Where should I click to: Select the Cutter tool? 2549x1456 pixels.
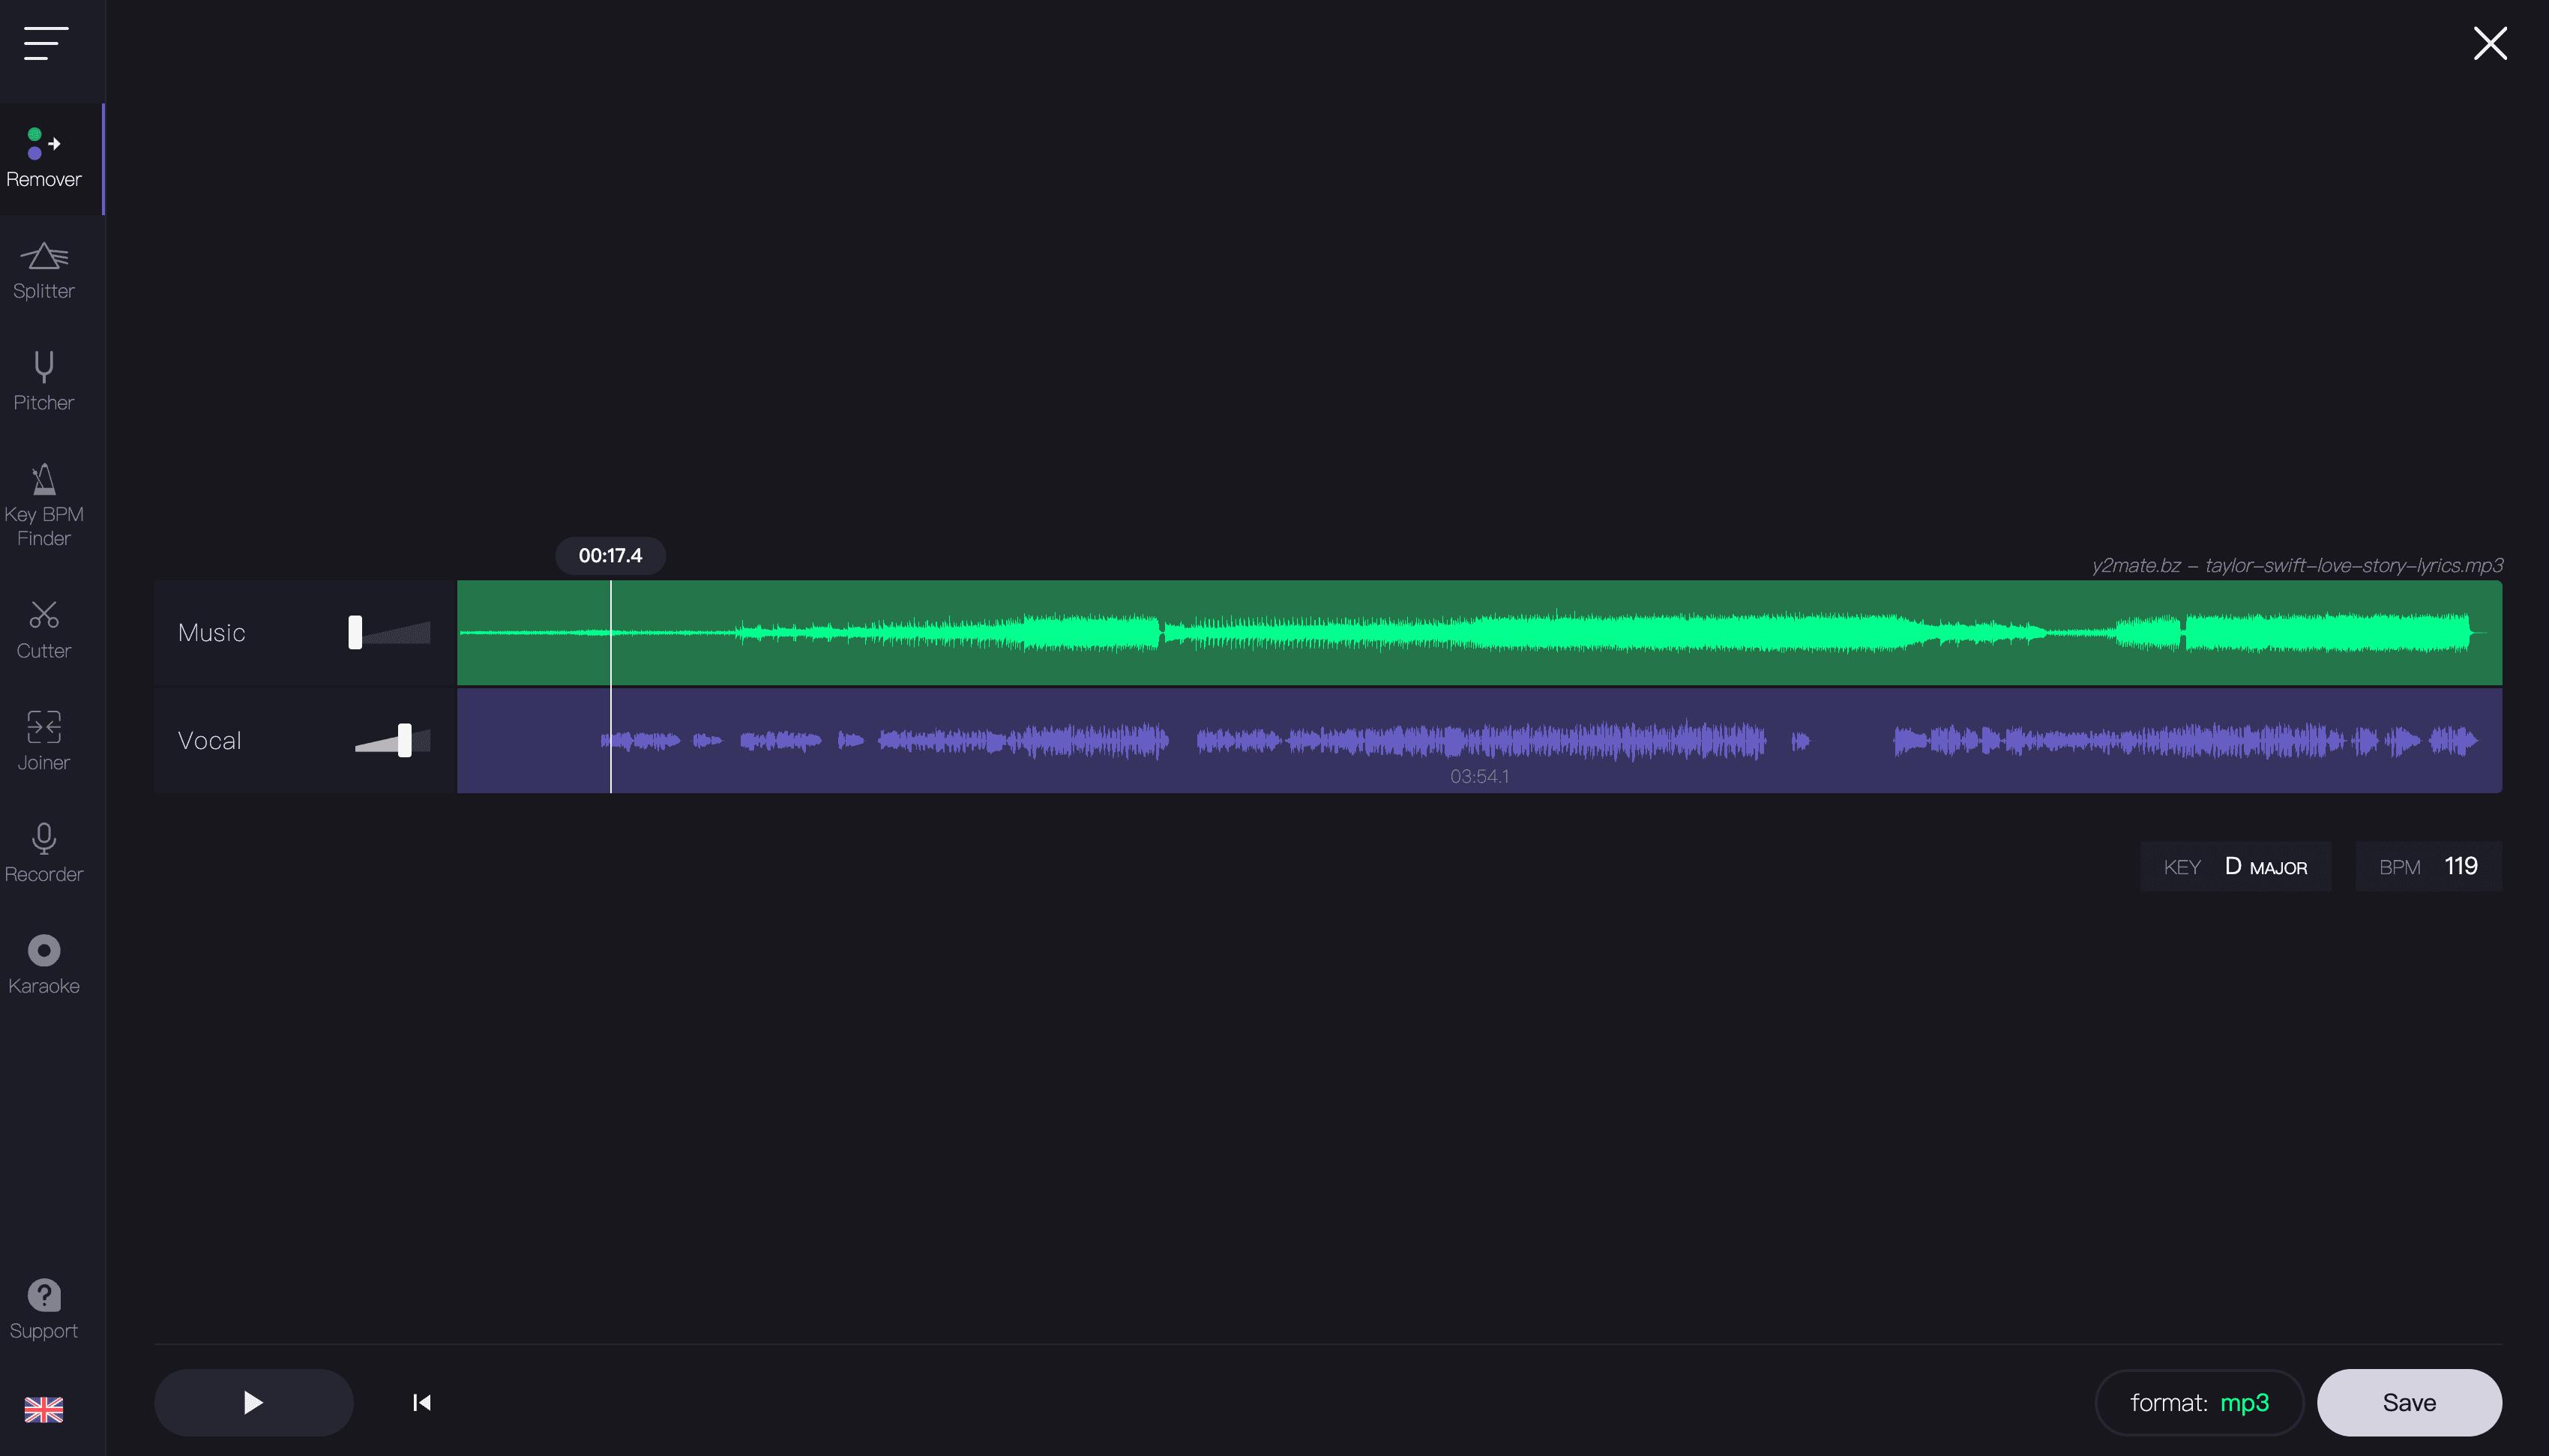point(45,628)
